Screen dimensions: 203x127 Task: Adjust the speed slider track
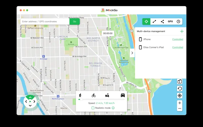point(101,99)
